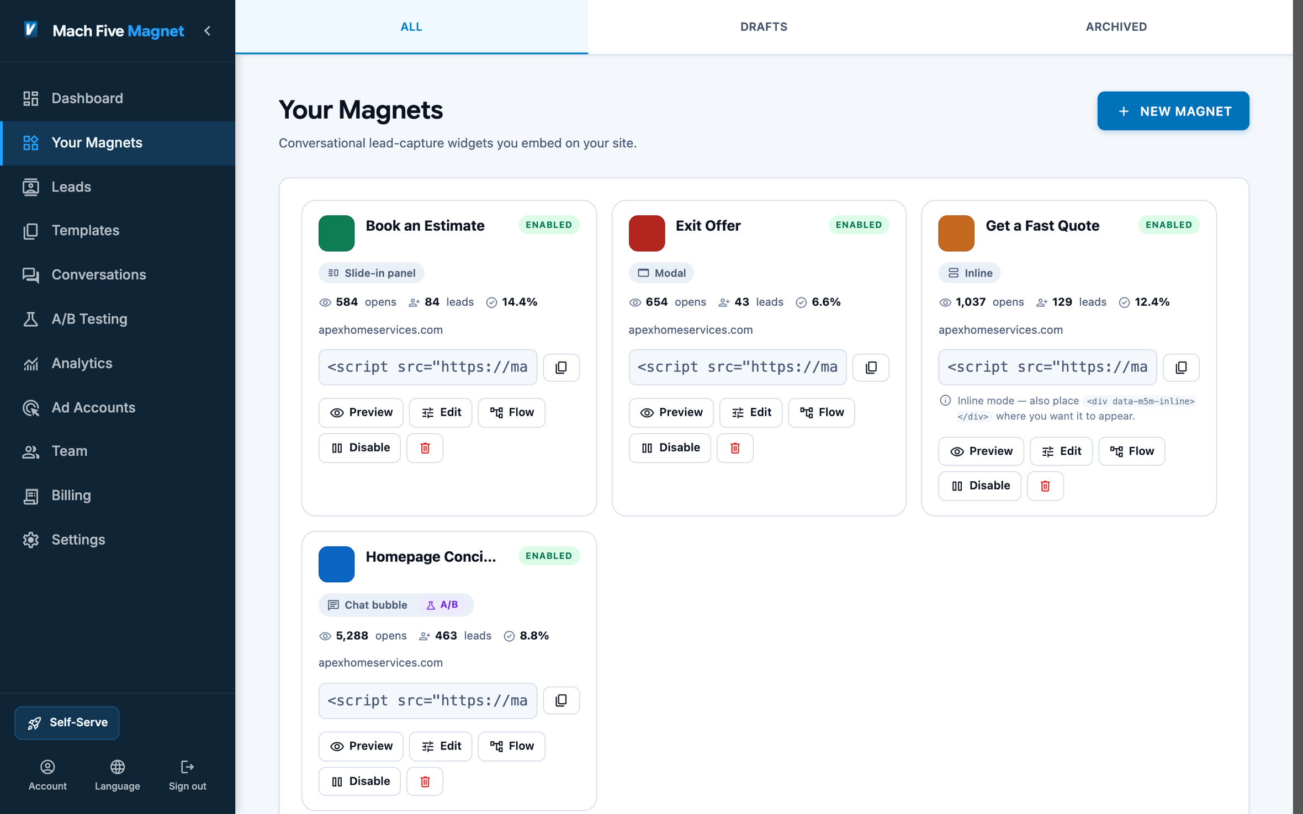1303x814 pixels.
Task: Delete the Book an Estimate magnet
Action: pyautogui.click(x=425, y=448)
